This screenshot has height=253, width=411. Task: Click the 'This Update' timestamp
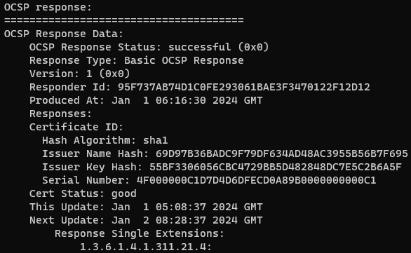(187, 207)
